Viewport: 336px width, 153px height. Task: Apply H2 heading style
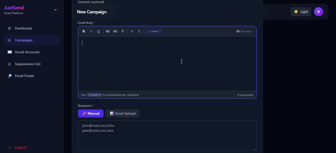pyautogui.click(x=108, y=31)
